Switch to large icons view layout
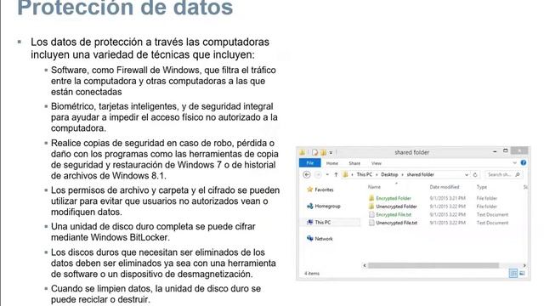 (x=522, y=274)
